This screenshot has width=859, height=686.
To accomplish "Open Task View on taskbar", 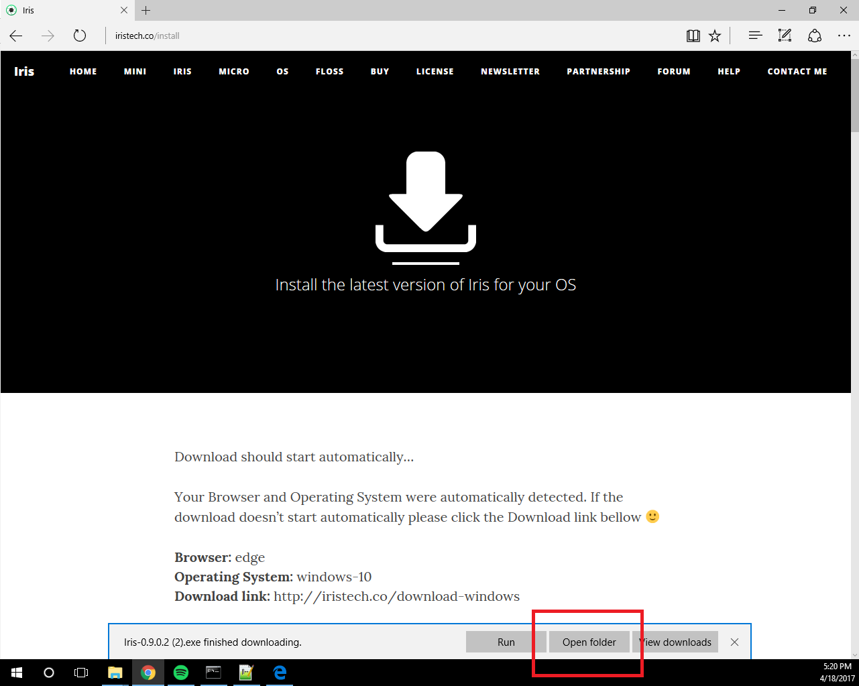I will pyautogui.click(x=81, y=673).
